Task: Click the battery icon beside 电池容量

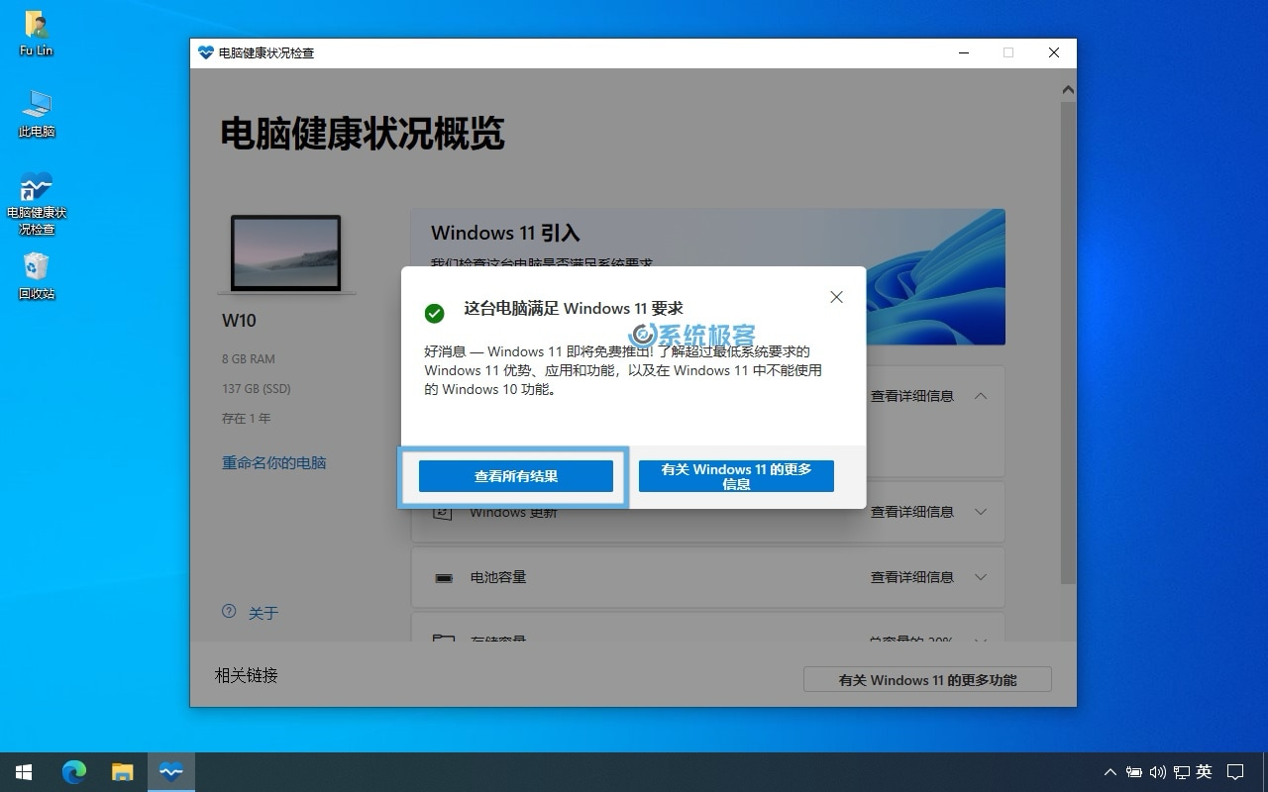Action: pos(444,578)
